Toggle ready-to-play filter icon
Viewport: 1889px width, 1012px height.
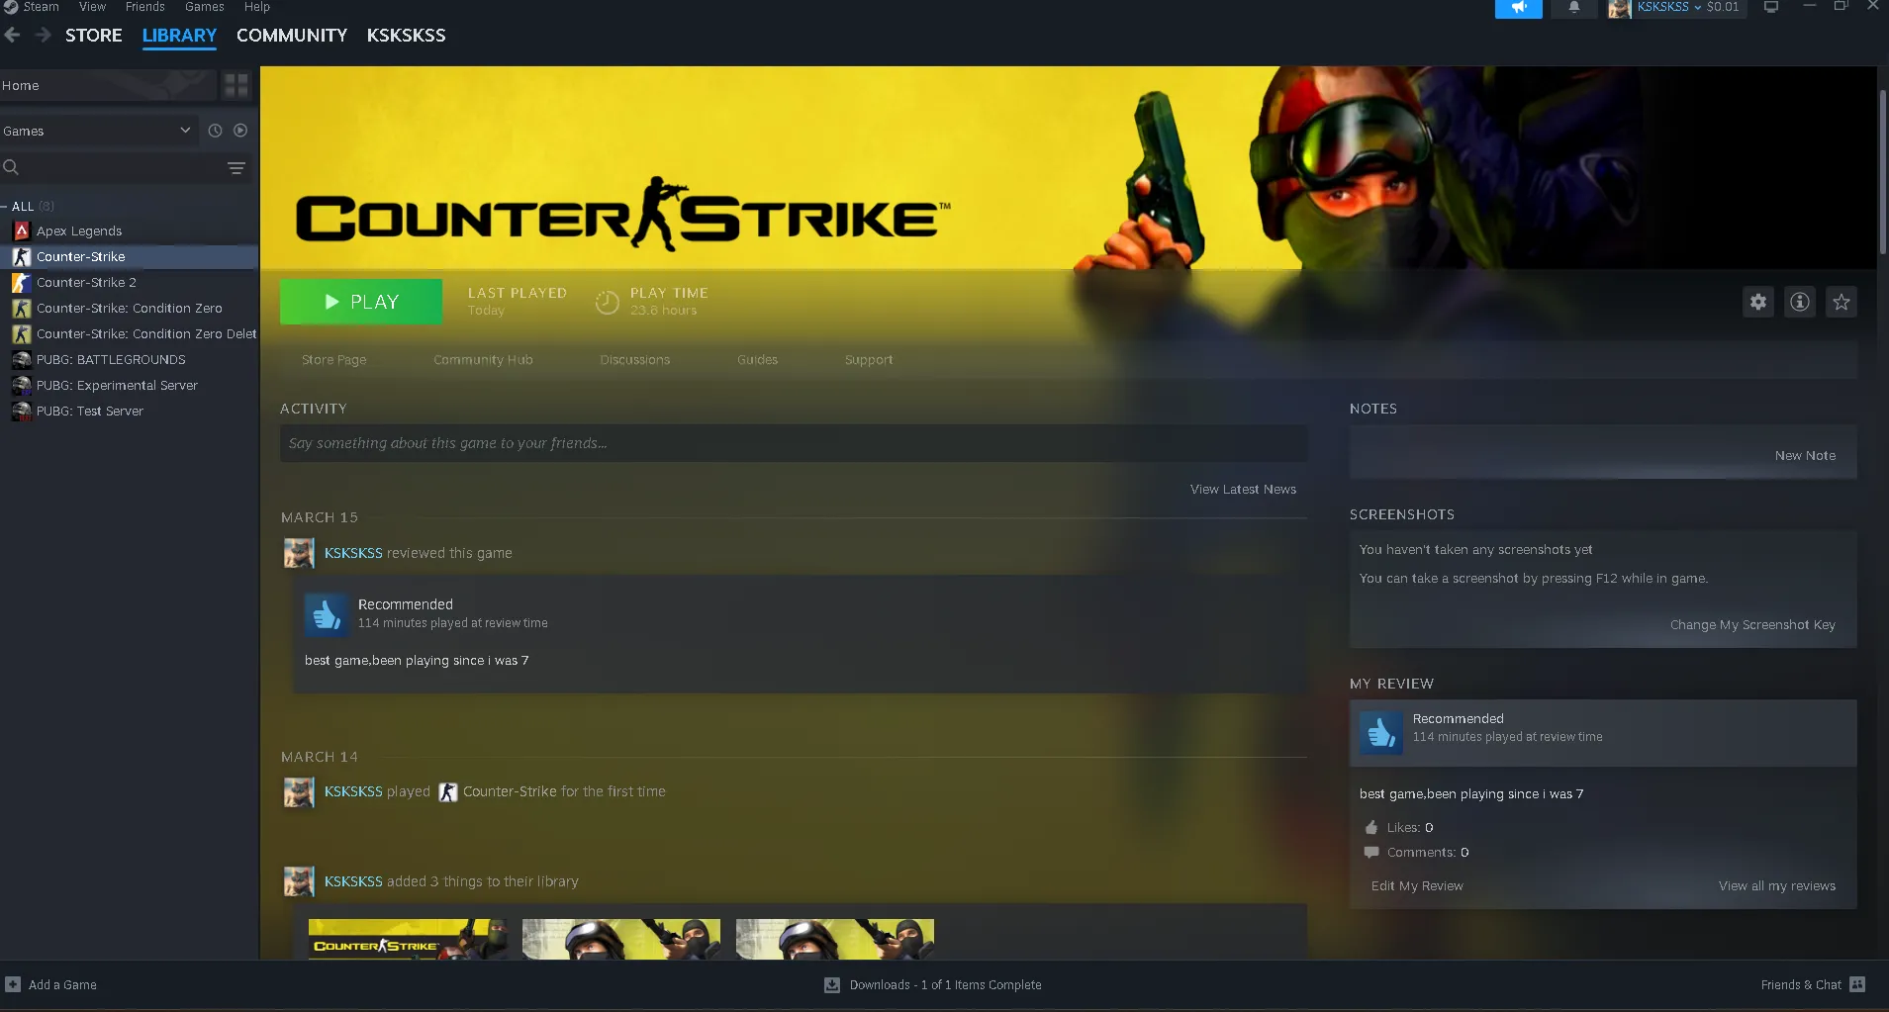pos(240,131)
